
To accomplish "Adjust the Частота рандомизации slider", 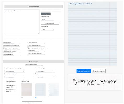I will (x=34, y=65).
